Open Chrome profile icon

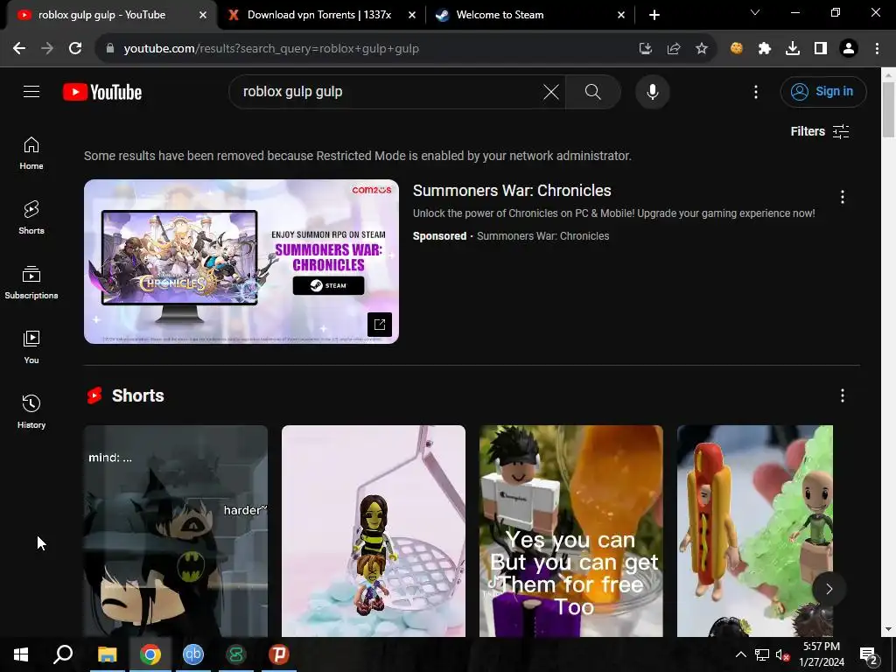(x=849, y=49)
